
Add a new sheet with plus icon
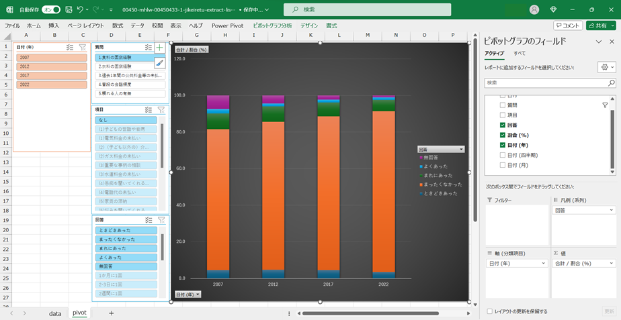(111, 313)
